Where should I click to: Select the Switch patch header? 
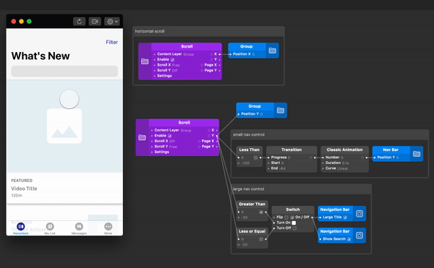(x=293, y=209)
